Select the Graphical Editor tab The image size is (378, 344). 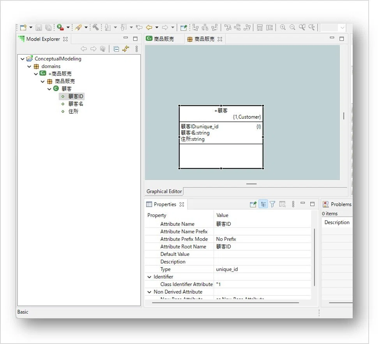pos(164,191)
